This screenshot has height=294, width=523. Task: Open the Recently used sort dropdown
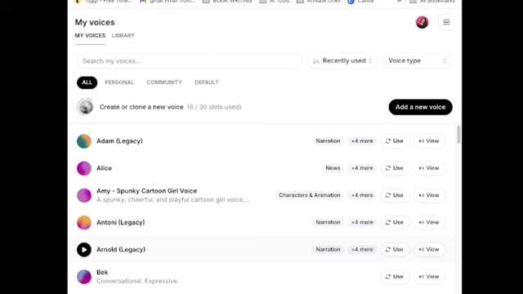(342, 60)
